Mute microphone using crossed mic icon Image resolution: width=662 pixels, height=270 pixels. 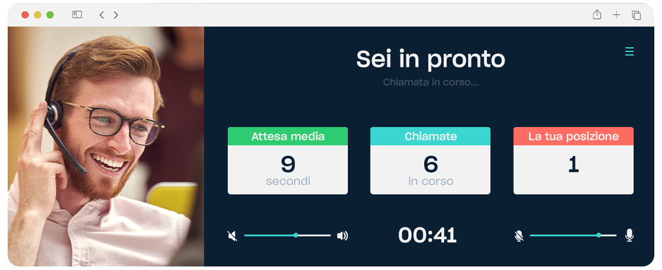(x=519, y=236)
